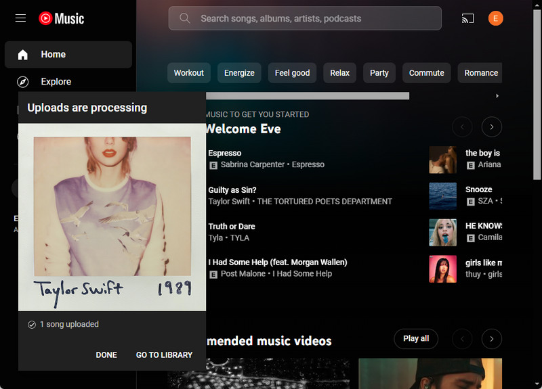Viewport: 542px width, 389px height.
Task: Open the song Guilty as Sin?
Action: pos(232,190)
